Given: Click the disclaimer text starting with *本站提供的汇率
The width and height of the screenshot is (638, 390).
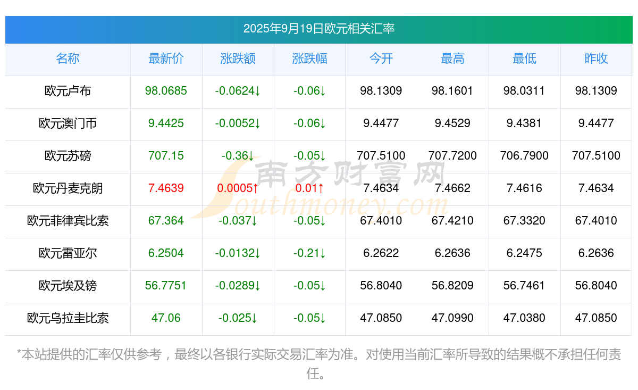Looking at the screenshot, I should 319,364.
